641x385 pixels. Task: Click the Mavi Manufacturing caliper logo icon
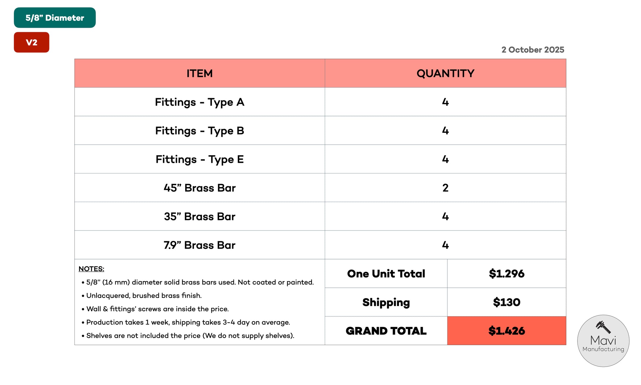(603, 327)
